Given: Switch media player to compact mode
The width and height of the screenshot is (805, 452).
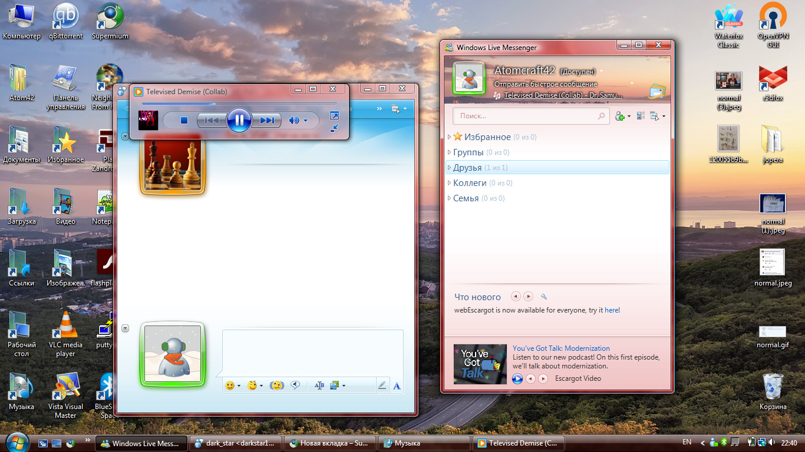Looking at the screenshot, I should (334, 127).
